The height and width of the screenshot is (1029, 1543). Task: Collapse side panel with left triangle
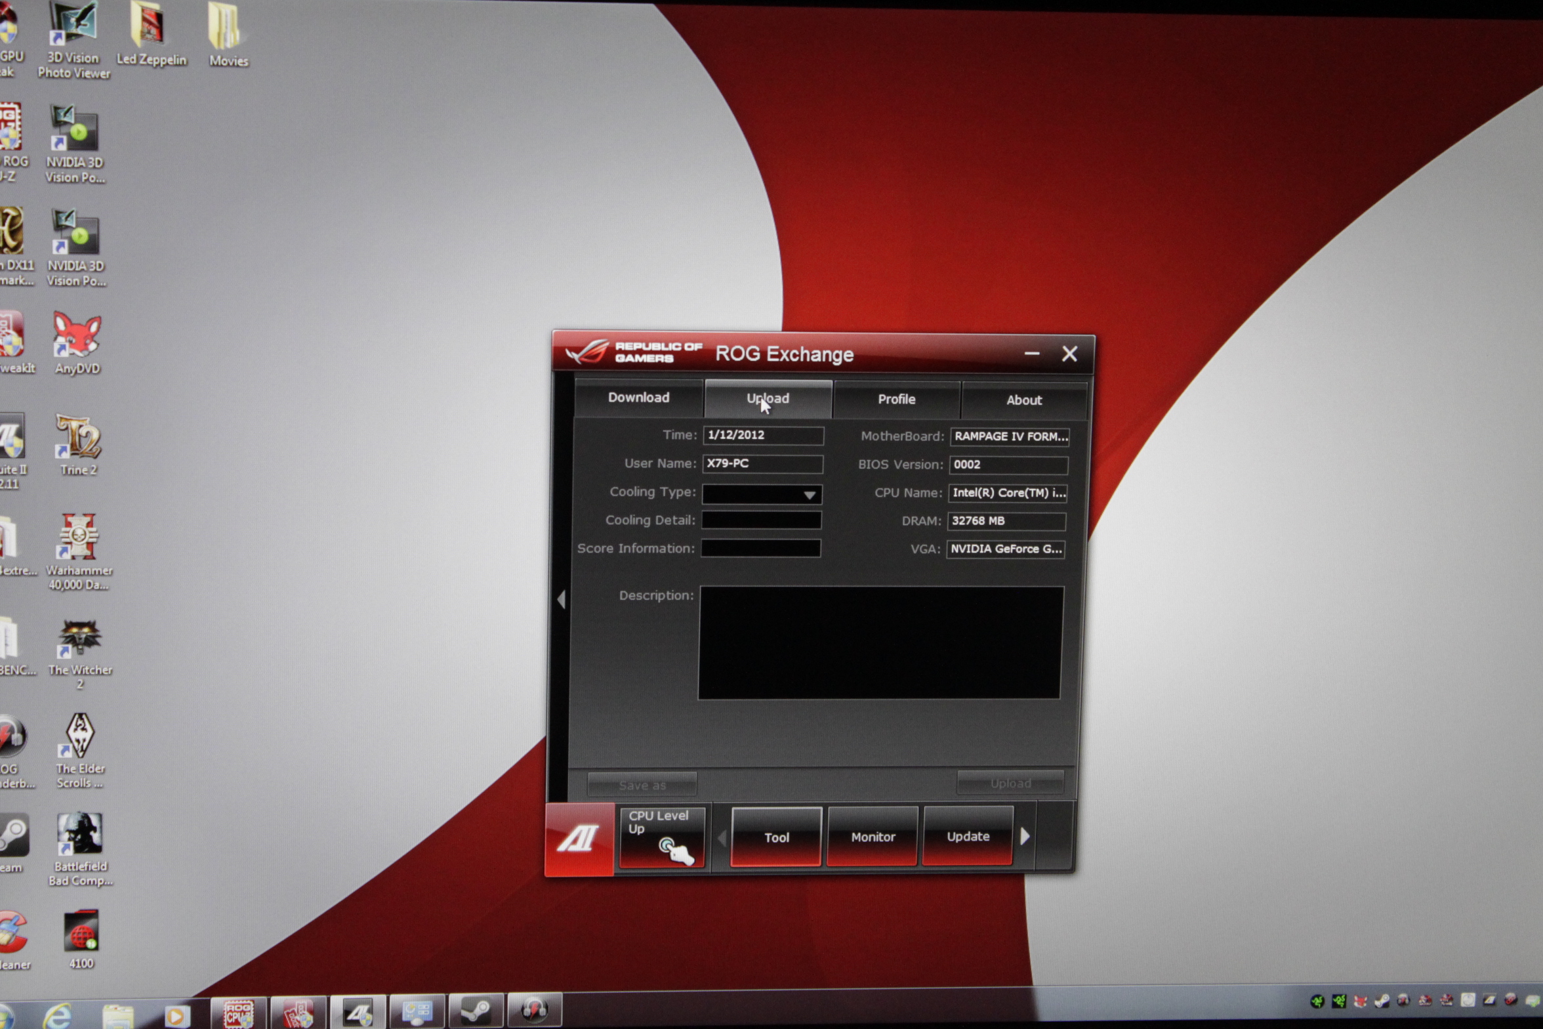[x=561, y=599]
